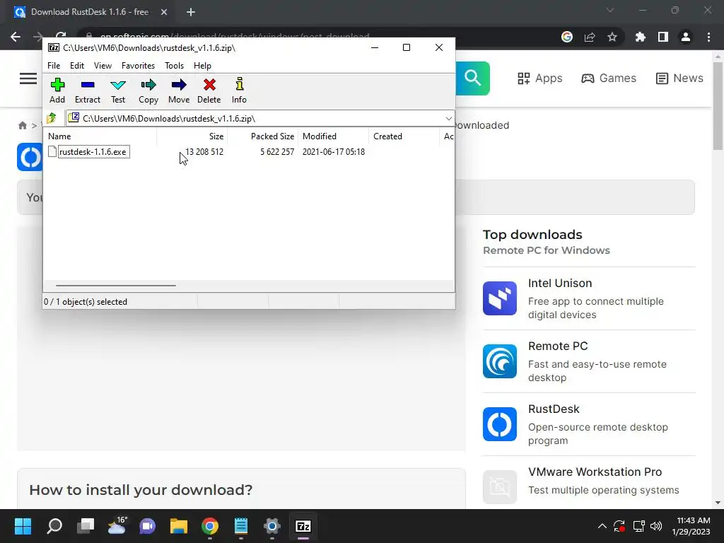Open the View menu in 7-Zip
Image resolution: width=724 pixels, height=543 pixels.
103,66
